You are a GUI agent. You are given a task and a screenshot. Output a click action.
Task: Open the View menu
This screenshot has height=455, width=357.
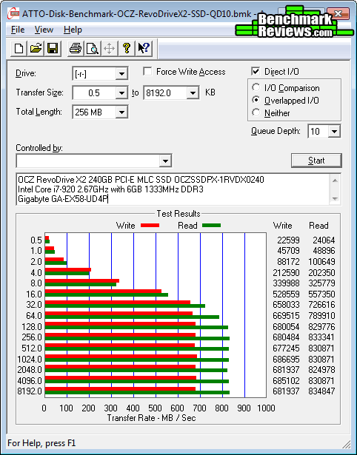tap(44, 30)
